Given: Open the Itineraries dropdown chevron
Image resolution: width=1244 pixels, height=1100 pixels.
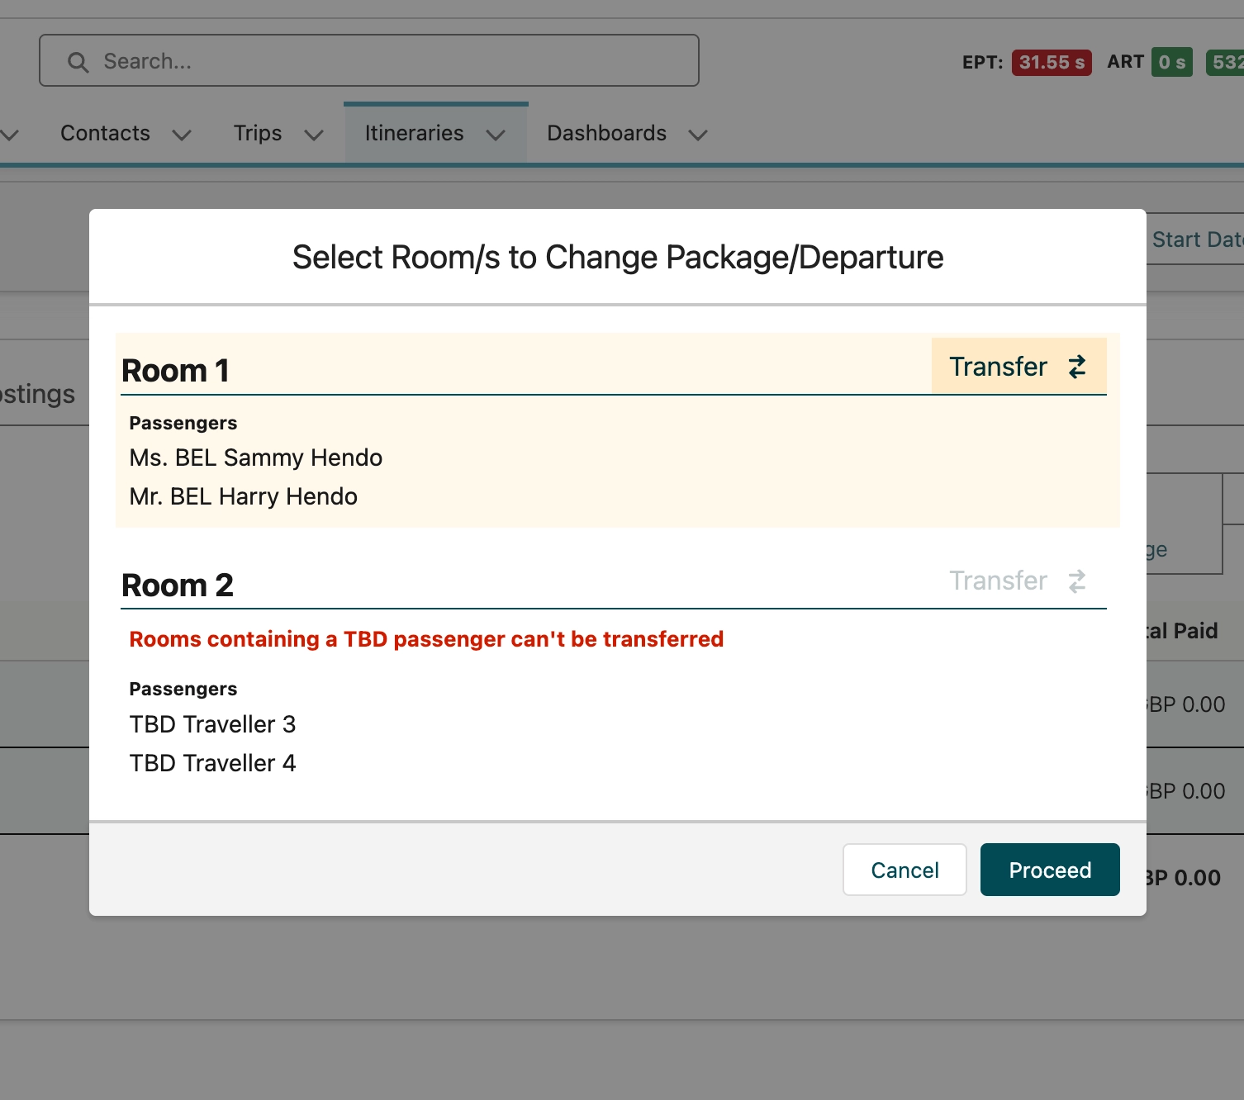Looking at the screenshot, I should [496, 135].
